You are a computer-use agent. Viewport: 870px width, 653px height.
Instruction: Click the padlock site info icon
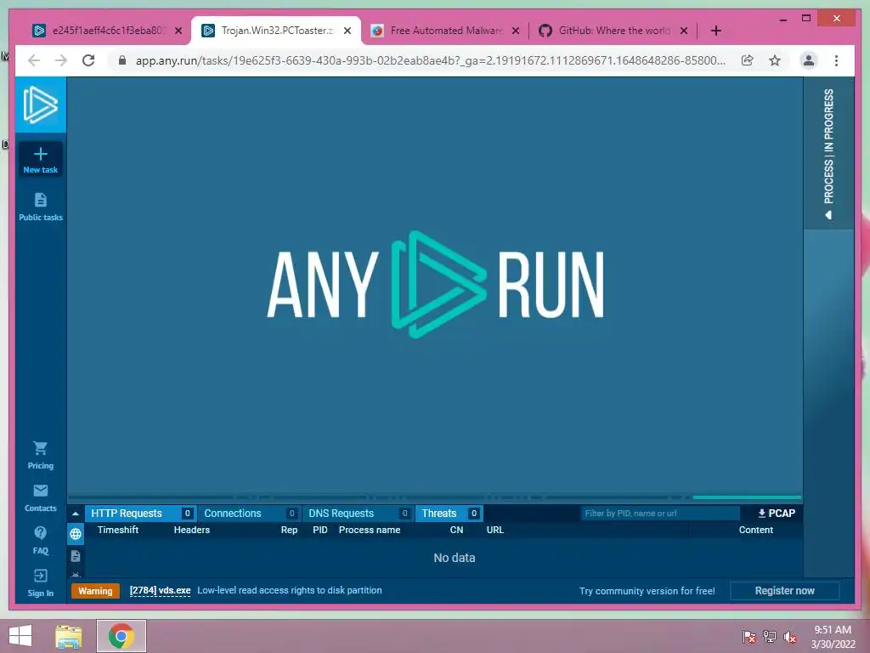[122, 60]
